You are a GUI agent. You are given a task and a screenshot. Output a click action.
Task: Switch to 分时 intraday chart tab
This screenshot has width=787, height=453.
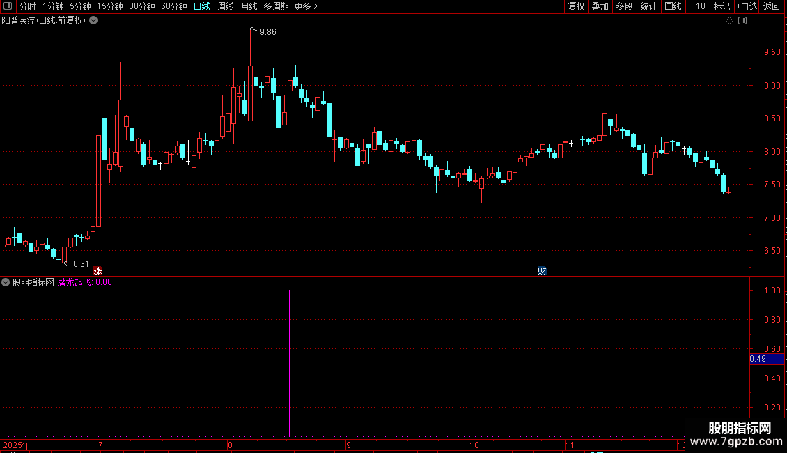click(x=28, y=6)
